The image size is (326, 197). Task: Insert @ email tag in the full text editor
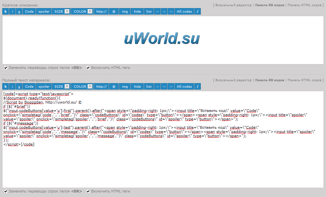114,86
